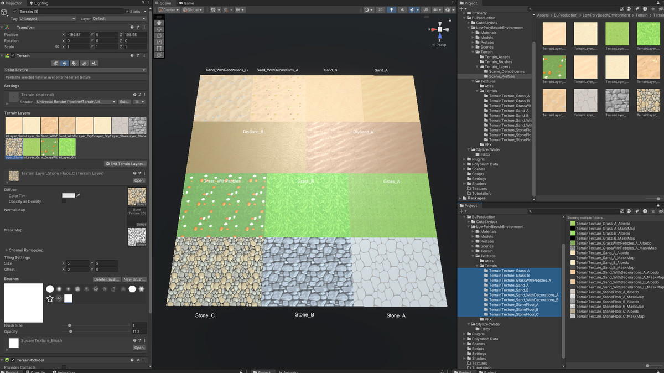This screenshot has height=373, width=664.
Task: Switch to the Game tab
Action: (186, 3)
